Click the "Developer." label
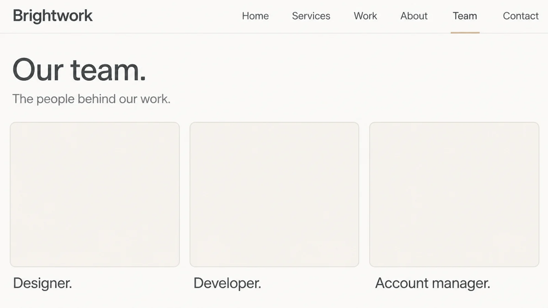The height and width of the screenshot is (308, 548). click(x=227, y=283)
